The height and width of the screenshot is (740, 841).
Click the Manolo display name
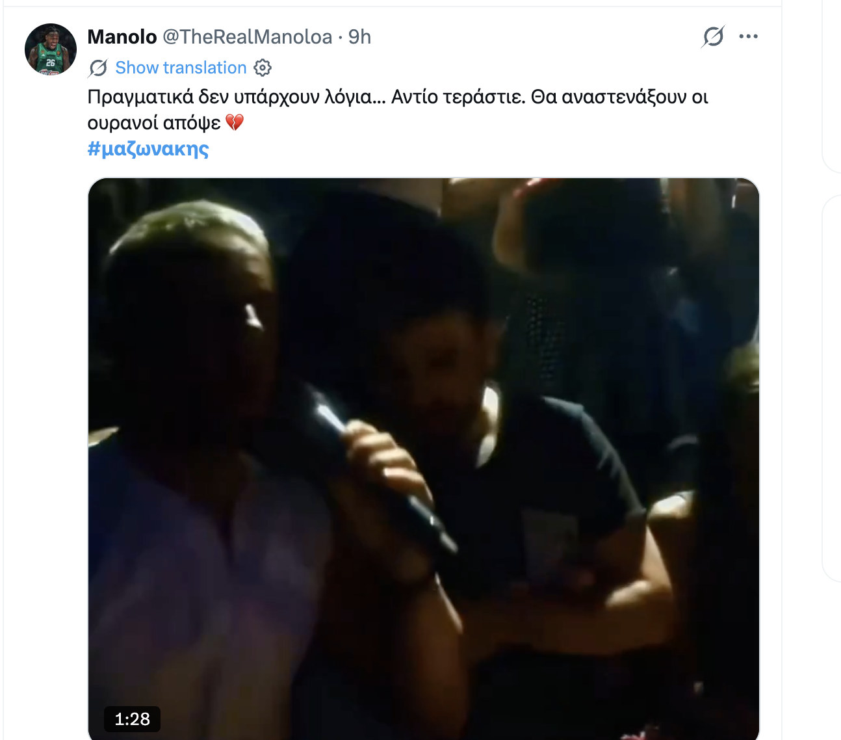pyautogui.click(x=122, y=37)
